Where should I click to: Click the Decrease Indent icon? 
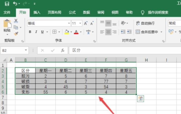(123, 32)
